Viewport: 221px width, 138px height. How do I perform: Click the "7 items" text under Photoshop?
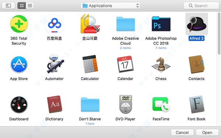coord(161,48)
